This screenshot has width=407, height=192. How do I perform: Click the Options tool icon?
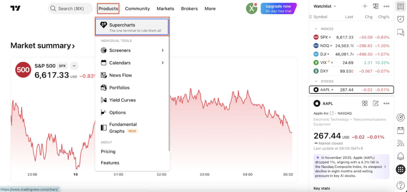[x=104, y=112]
